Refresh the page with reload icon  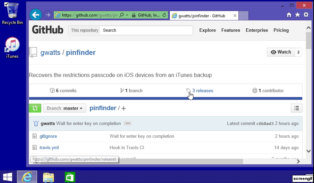pos(164,15)
